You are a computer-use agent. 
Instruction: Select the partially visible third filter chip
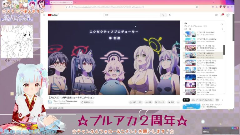point(217,100)
